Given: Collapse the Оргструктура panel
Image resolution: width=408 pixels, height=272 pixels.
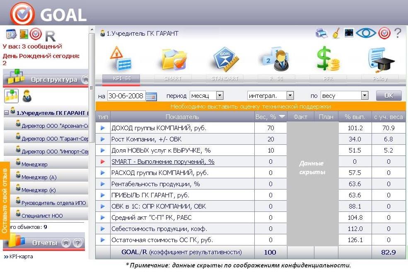Looking at the screenshot, I should [85, 79].
